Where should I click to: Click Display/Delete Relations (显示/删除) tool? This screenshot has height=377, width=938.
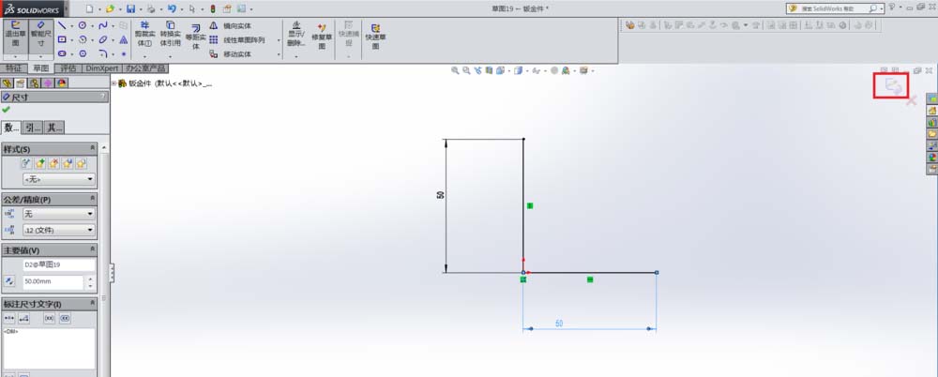pyautogui.click(x=295, y=35)
